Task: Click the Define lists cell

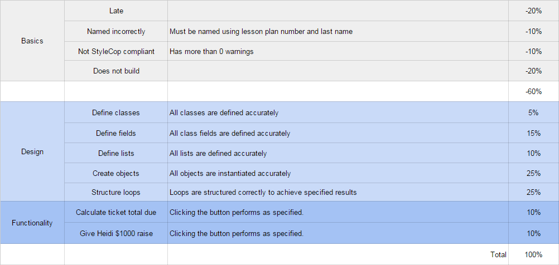Action: (x=116, y=153)
